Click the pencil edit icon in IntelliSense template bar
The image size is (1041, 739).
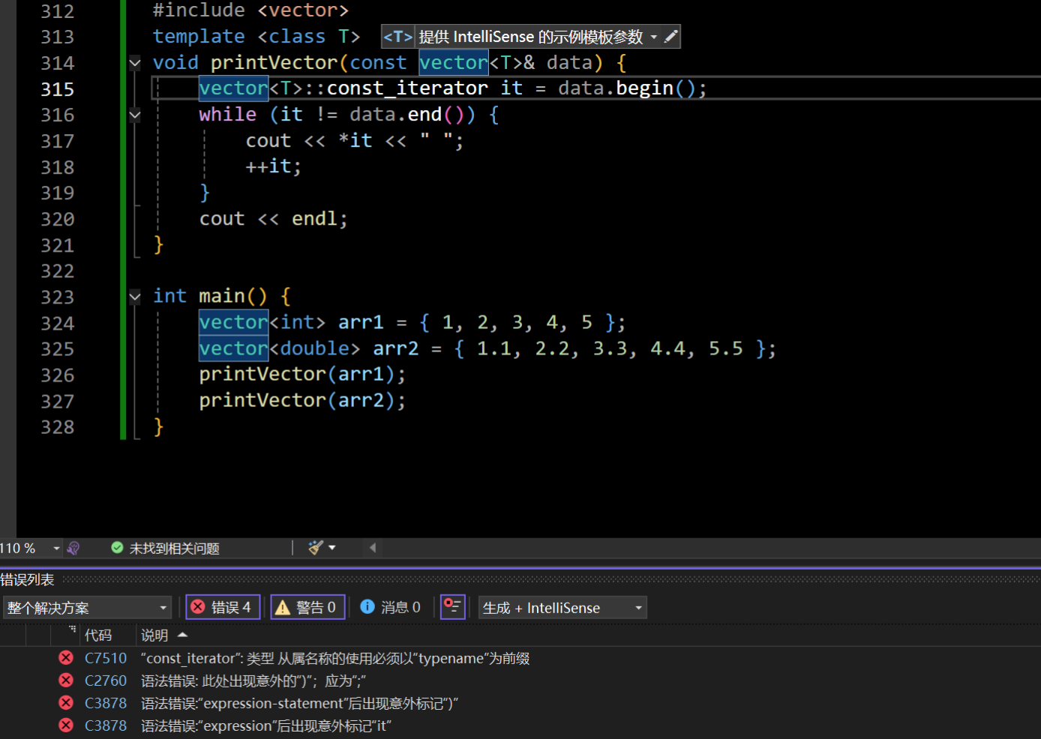671,36
